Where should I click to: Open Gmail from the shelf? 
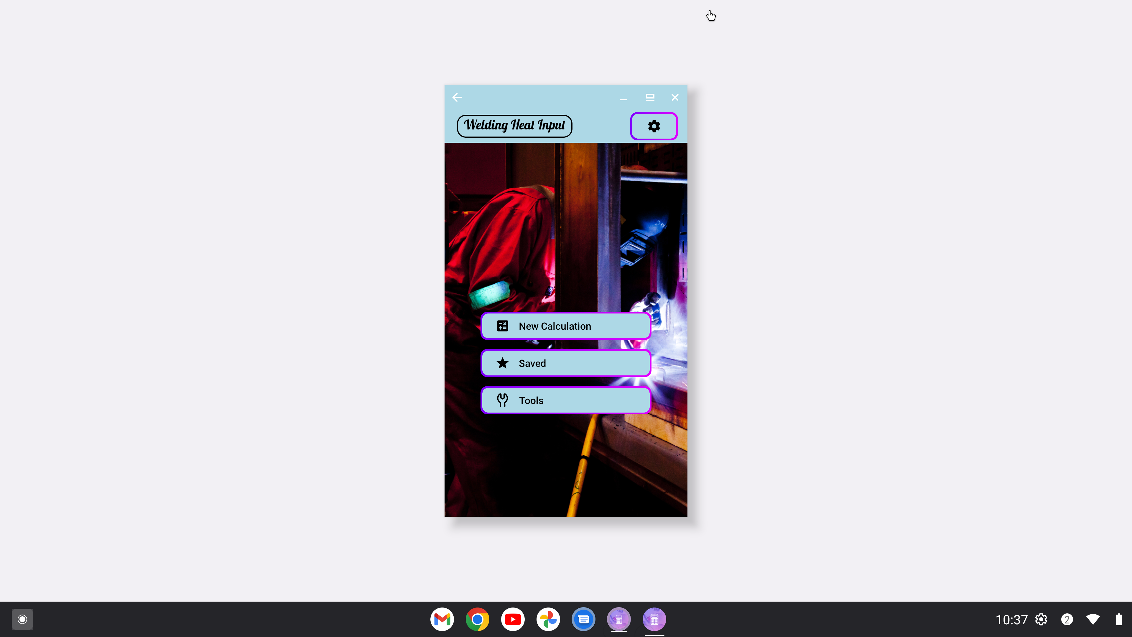pos(442,619)
